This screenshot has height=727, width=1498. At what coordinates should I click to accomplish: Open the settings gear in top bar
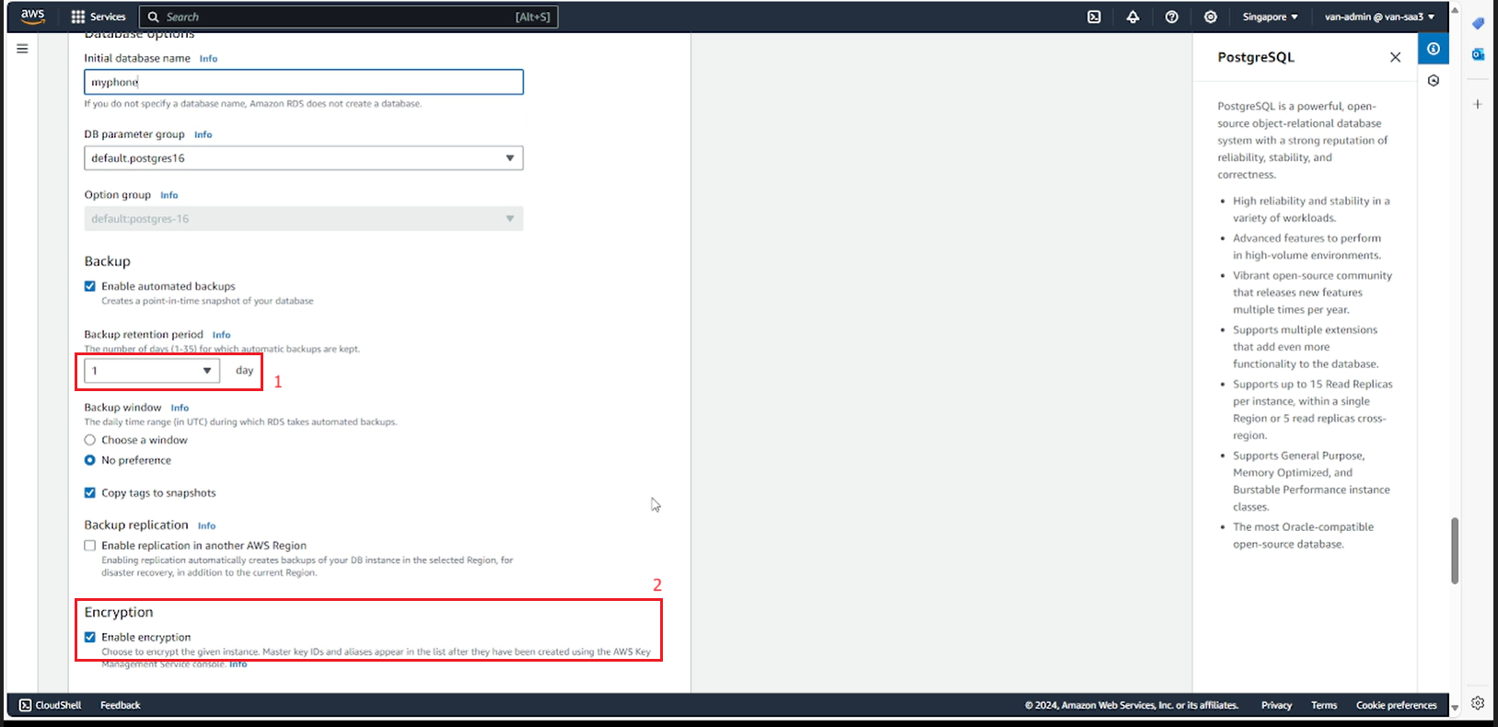[1210, 17]
